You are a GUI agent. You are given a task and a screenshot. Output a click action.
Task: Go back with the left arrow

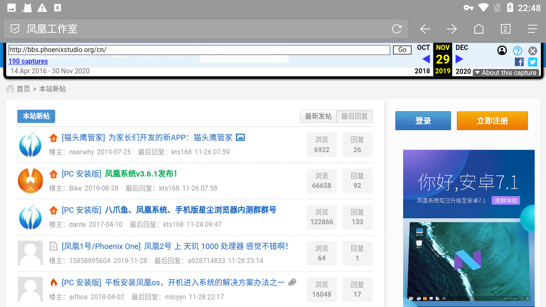pos(425,29)
